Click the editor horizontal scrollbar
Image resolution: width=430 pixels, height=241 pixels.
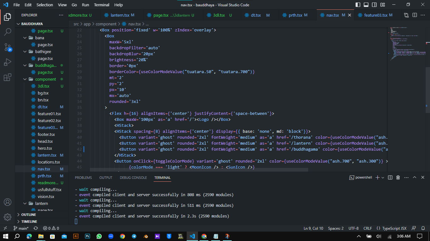tap(199, 169)
